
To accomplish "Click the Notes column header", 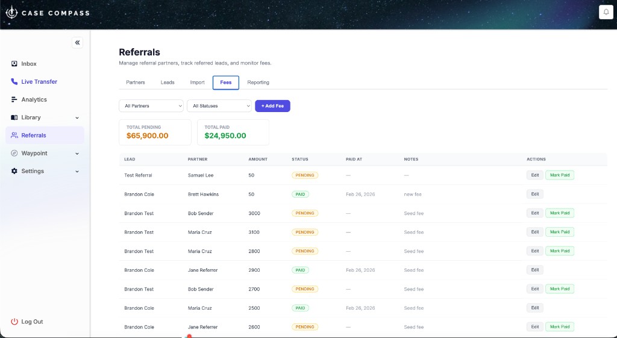I will point(411,159).
